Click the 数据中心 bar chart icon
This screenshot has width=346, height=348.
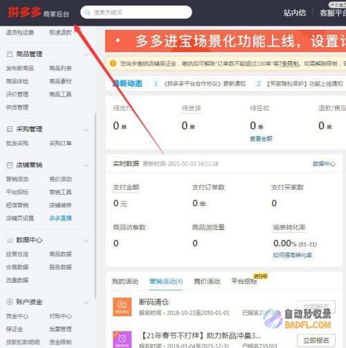pyautogui.click(x=10, y=240)
